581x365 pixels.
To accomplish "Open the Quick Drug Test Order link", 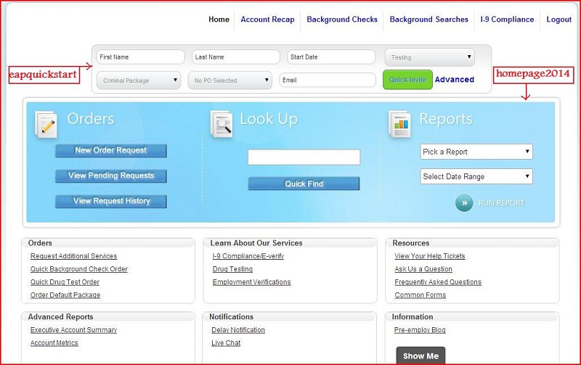I will pos(65,282).
